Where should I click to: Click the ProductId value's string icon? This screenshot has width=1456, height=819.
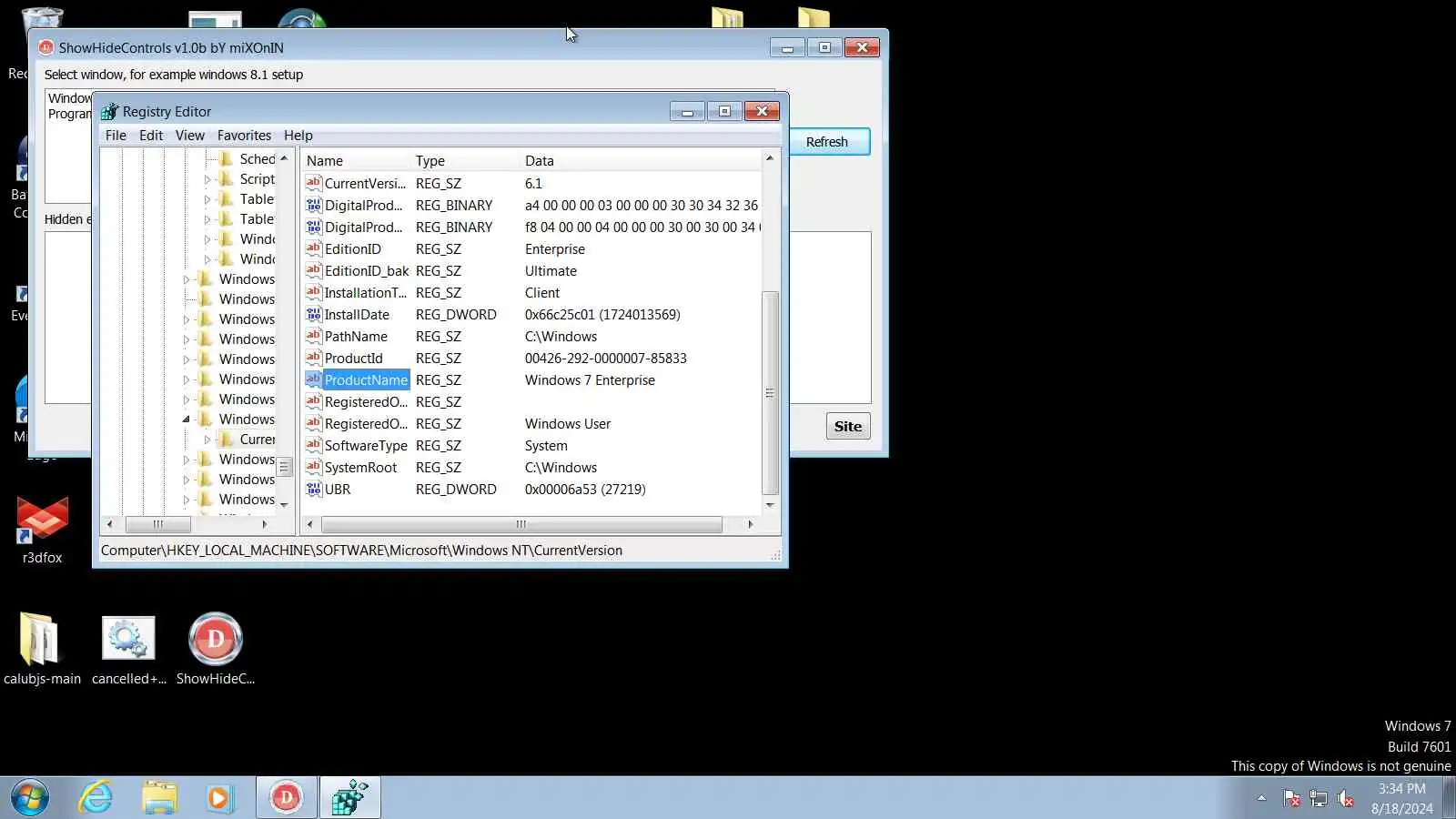[x=314, y=358]
